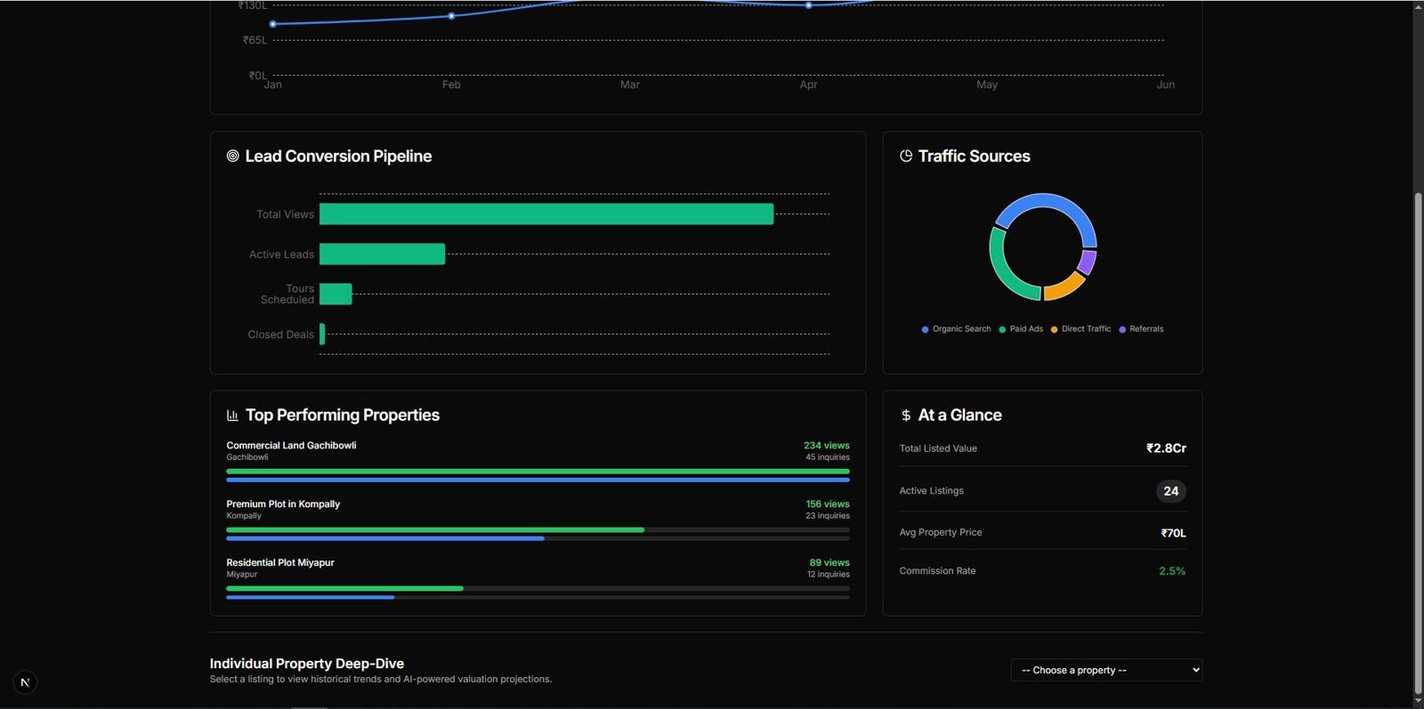Screen dimensions: 1424x709
Task: Click the Active Leads bar
Action: coord(382,254)
